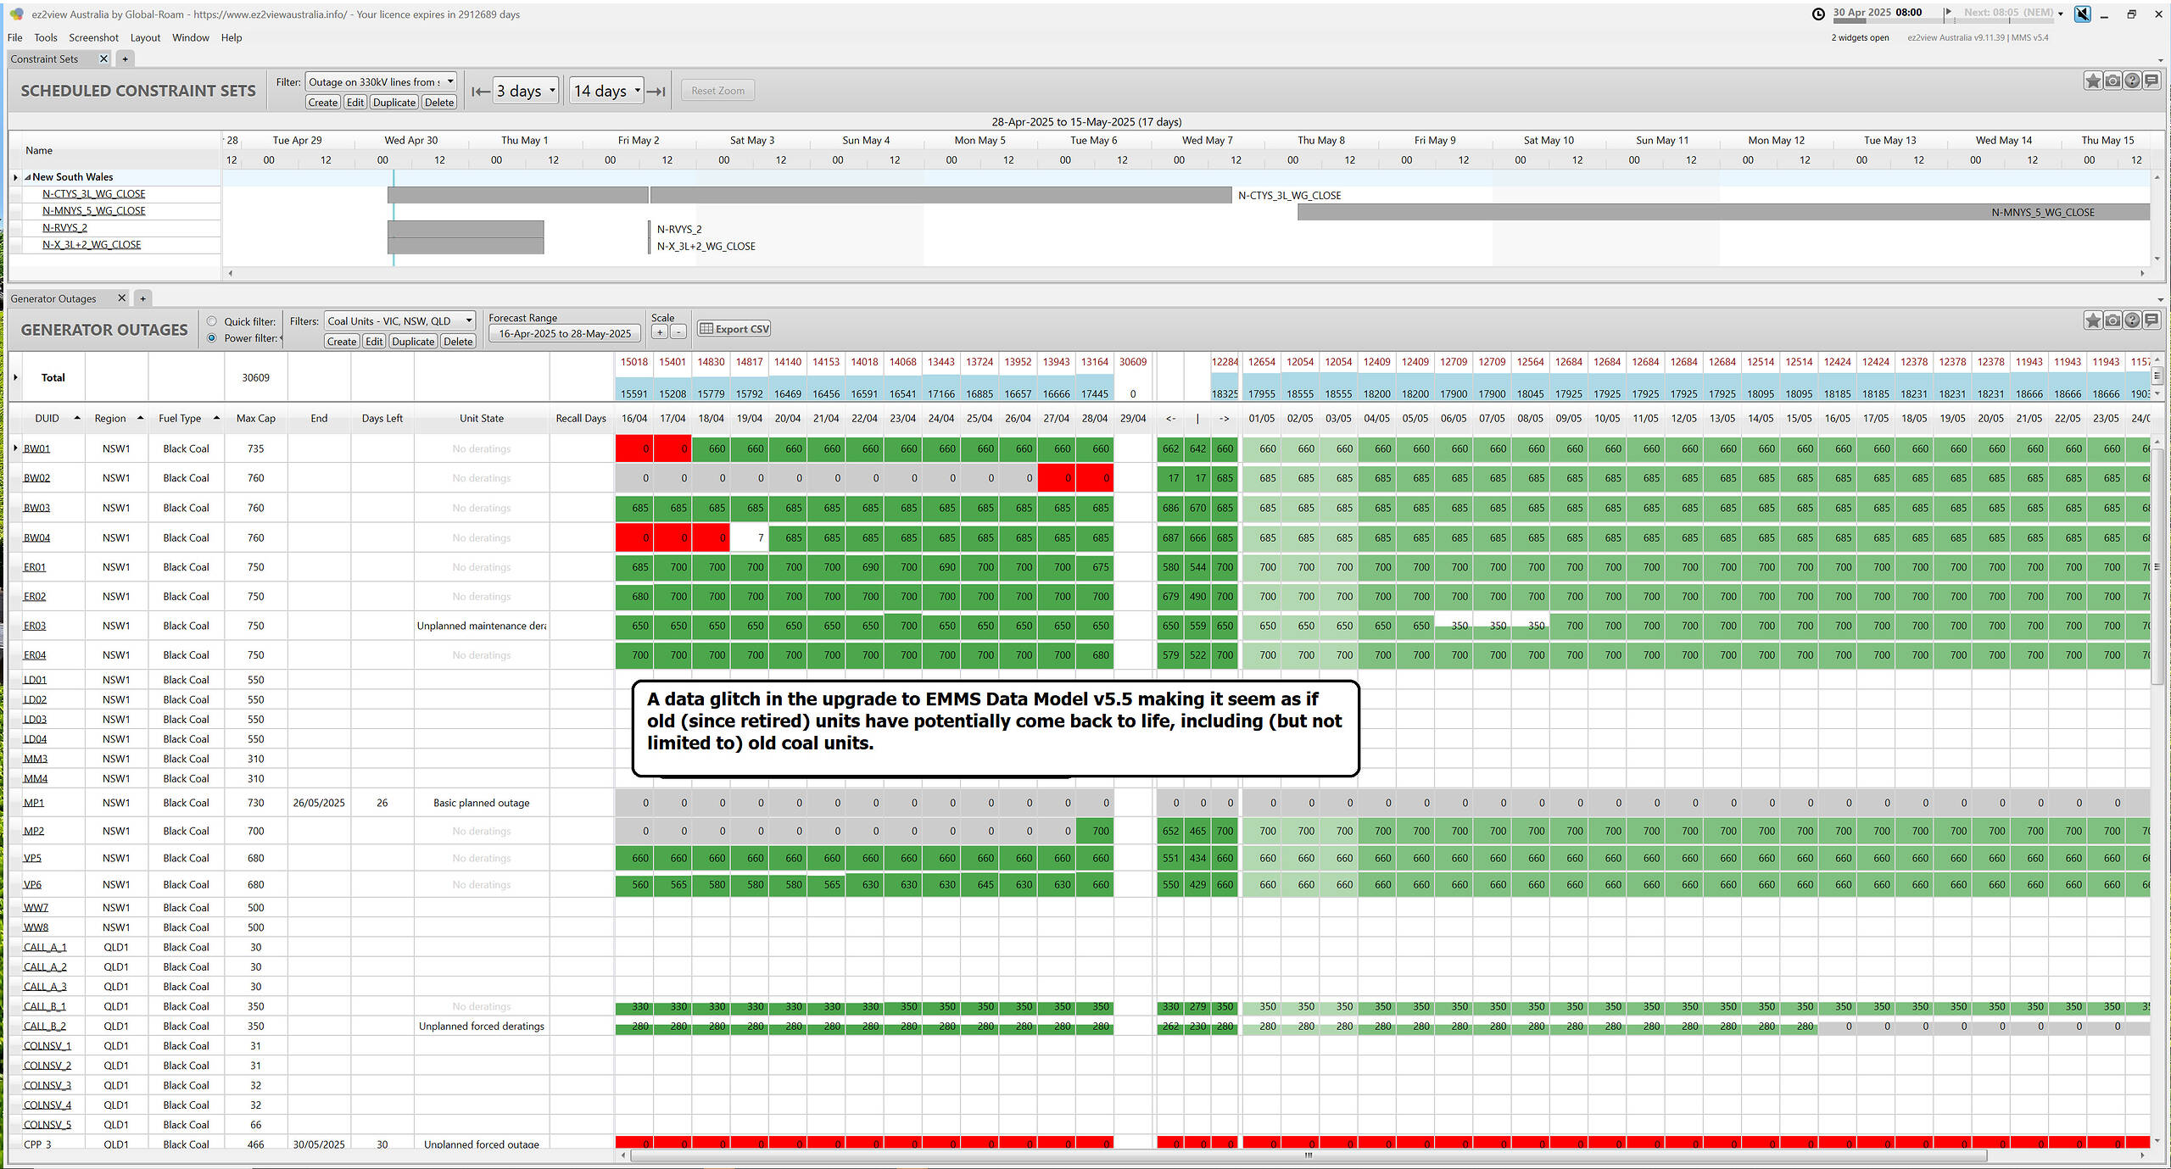Open the Layout menu
2171x1169 pixels.
point(145,37)
